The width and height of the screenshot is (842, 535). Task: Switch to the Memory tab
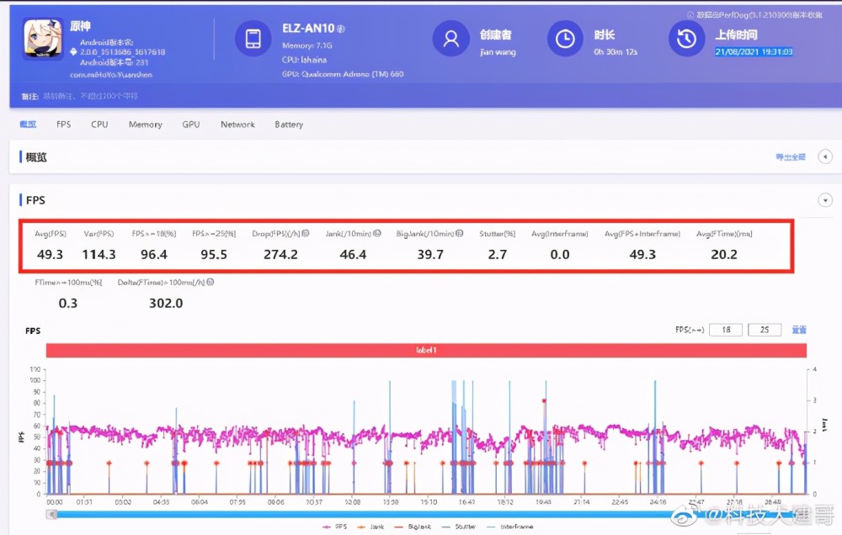145,124
